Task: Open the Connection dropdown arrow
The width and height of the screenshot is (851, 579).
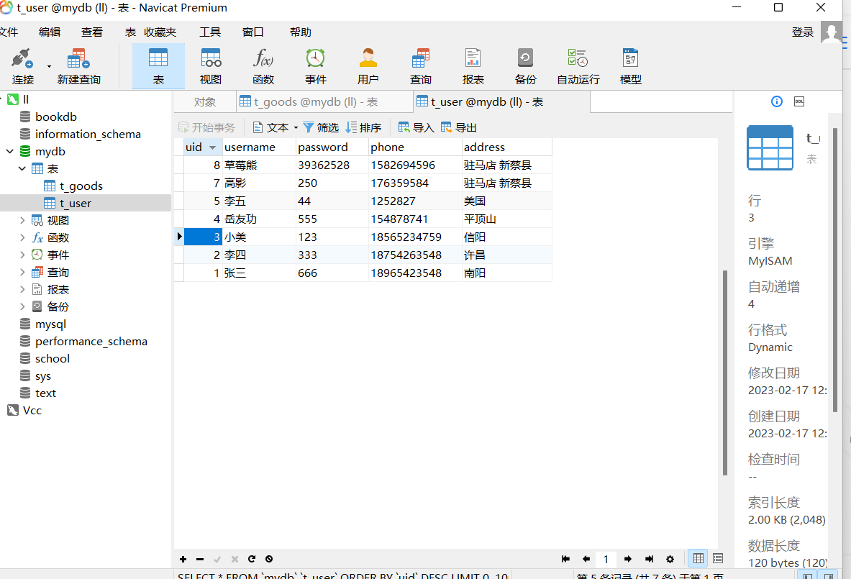Action: tap(49, 66)
